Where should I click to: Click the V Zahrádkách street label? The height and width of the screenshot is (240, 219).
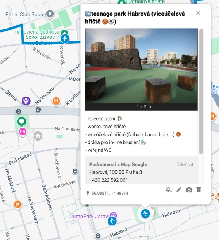47,195
